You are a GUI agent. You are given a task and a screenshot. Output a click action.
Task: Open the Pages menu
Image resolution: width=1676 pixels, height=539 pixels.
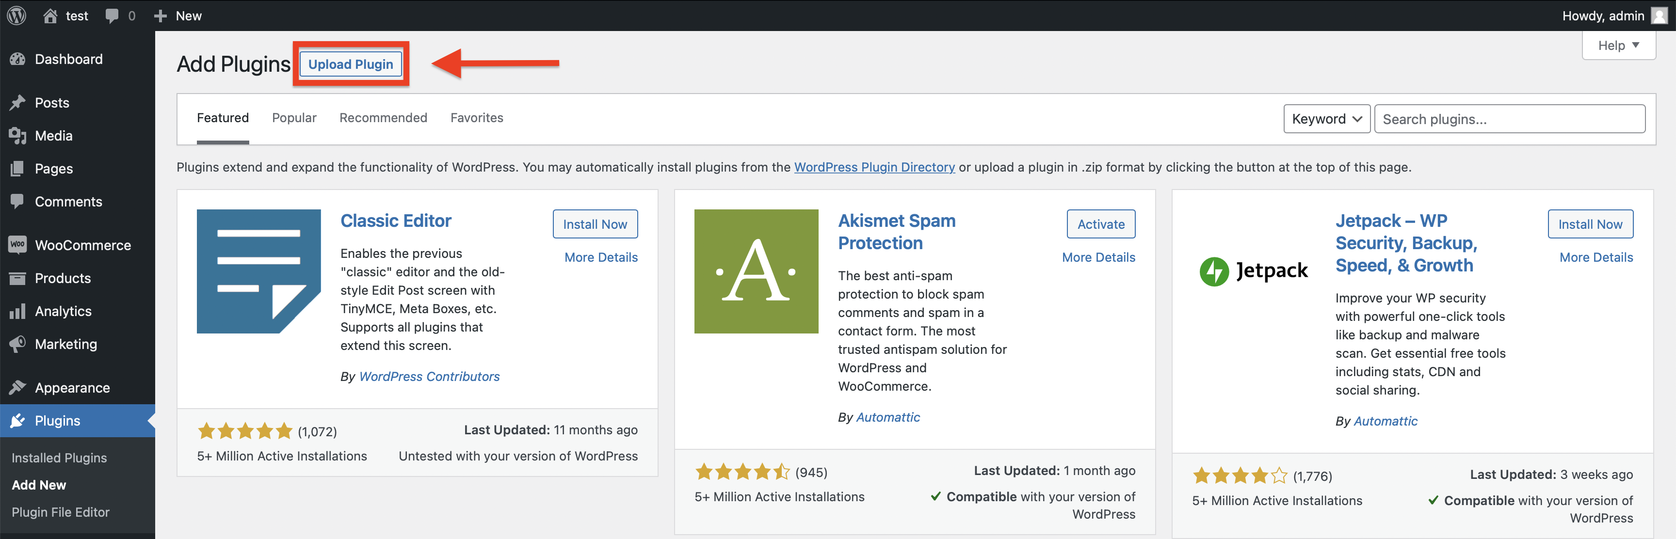pos(78,169)
